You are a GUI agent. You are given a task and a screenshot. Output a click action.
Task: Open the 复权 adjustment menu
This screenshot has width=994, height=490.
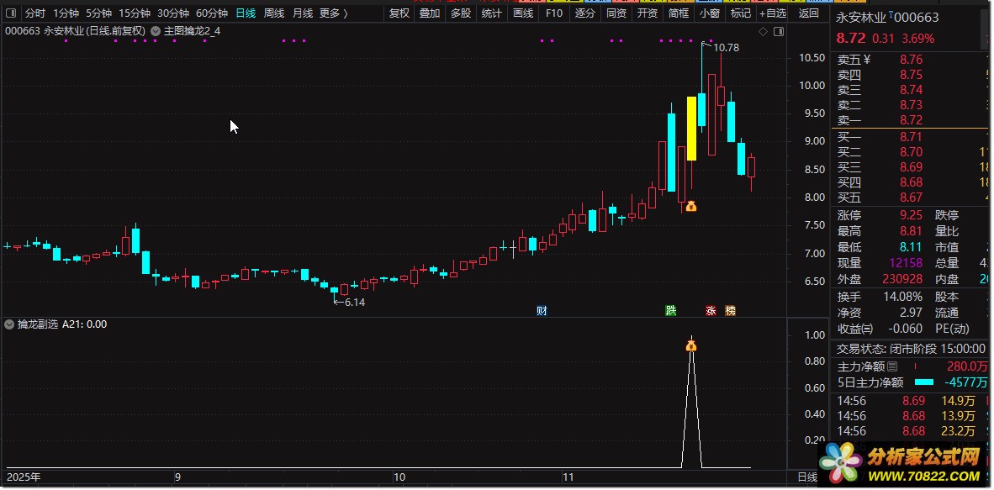(399, 13)
